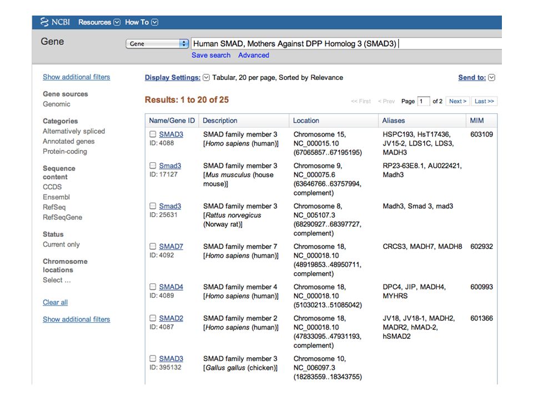The height and width of the screenshot is (400, 533).
Task: Filter by Alternatively spliced category
Action: [74, 131]
